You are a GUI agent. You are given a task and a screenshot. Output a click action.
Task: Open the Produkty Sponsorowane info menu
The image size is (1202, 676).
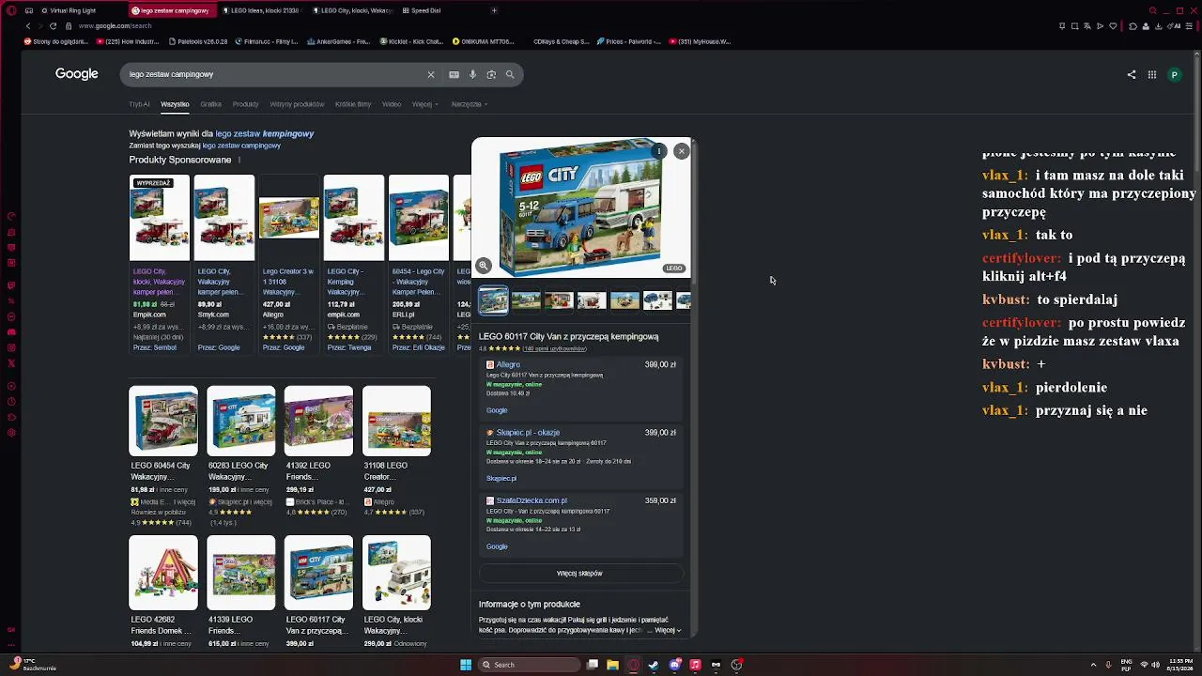click(239, 160)
